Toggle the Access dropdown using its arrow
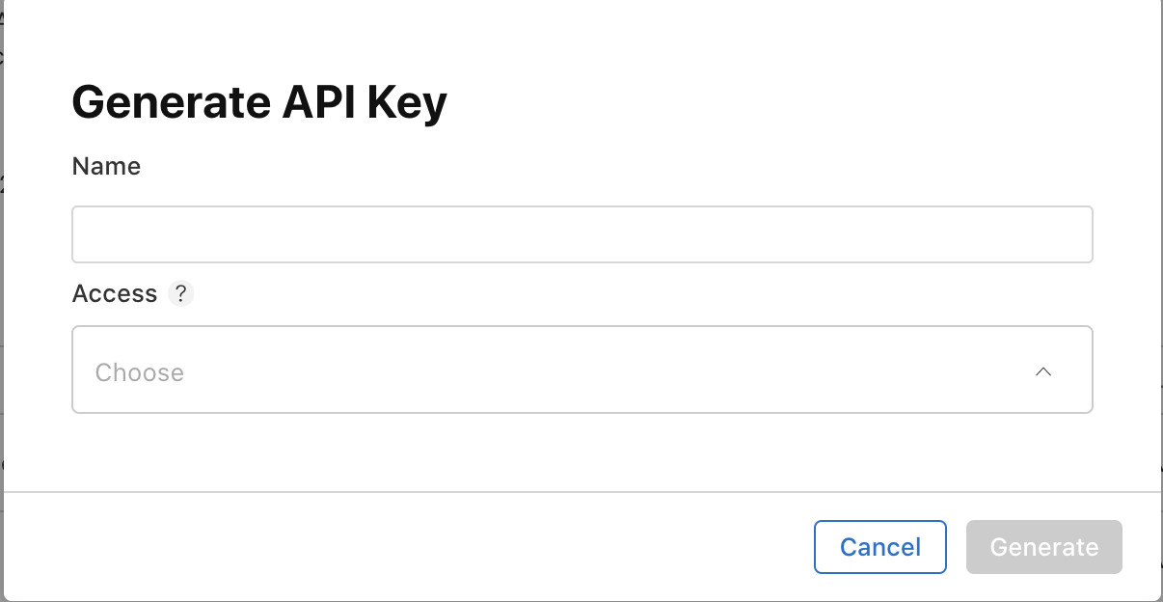Viewport: 1163px width, 602px height. [1042, 372]
